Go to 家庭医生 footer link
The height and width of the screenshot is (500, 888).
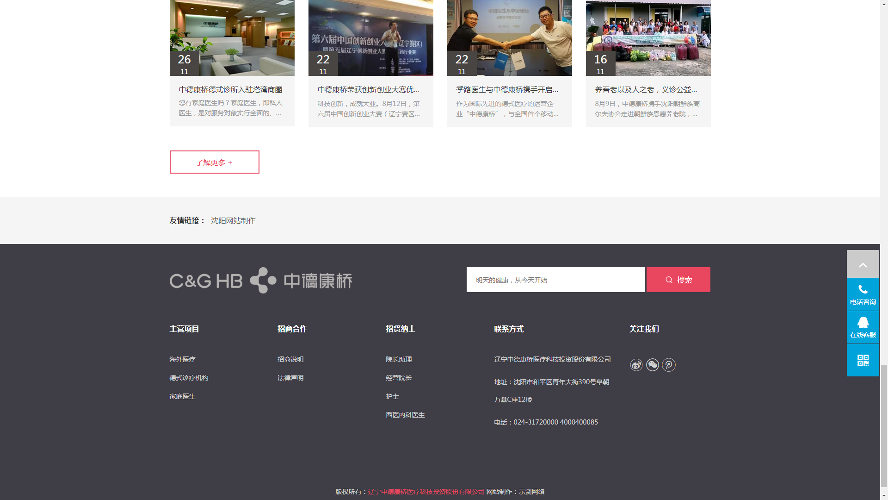pyautogui.click(x=183, y=397)
